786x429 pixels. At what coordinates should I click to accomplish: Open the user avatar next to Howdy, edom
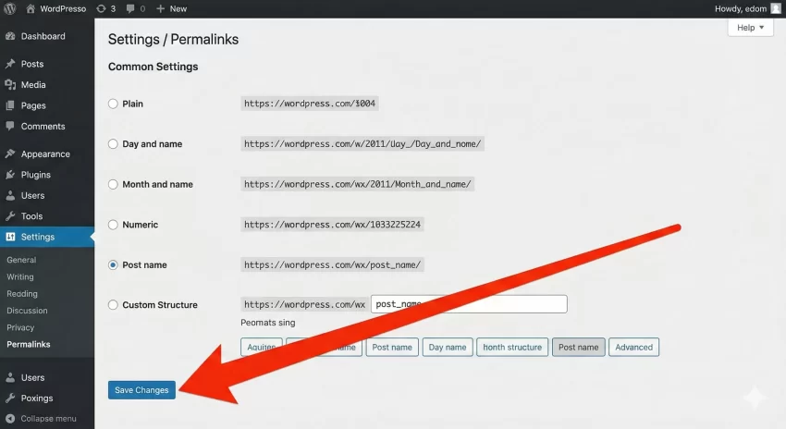(x=776, y=8)
